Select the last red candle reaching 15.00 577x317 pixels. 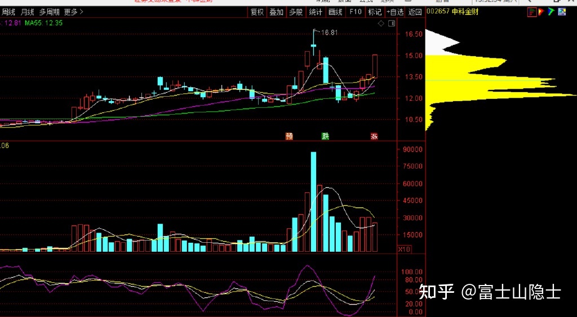coord(375,66)
